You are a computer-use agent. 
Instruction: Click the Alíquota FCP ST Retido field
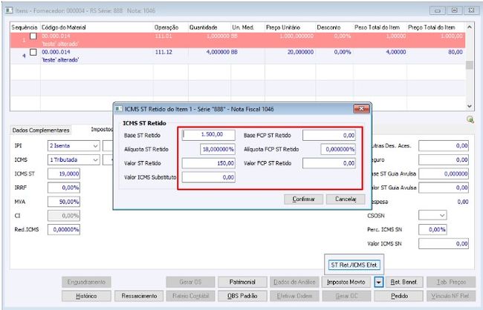pyautogui.click(x=338, y=149)
